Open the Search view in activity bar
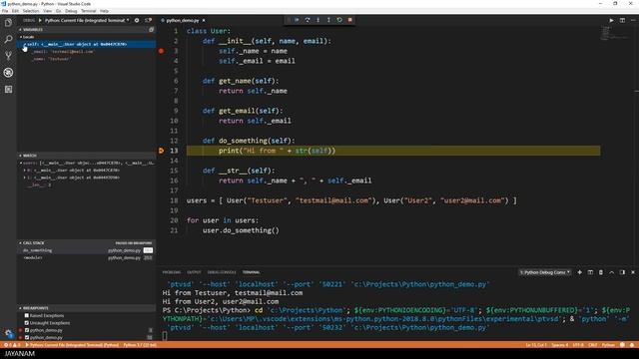 pyautogui.click(x=8, y=40)
